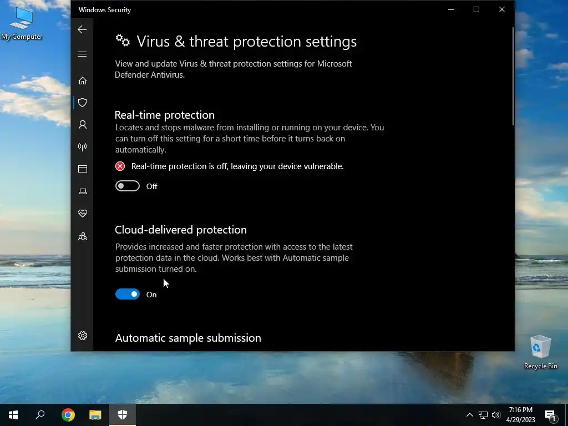The height and width of the screenshot is (426, 568).
Task: Click the Virus & threat protection settings title
Action: 246,41
